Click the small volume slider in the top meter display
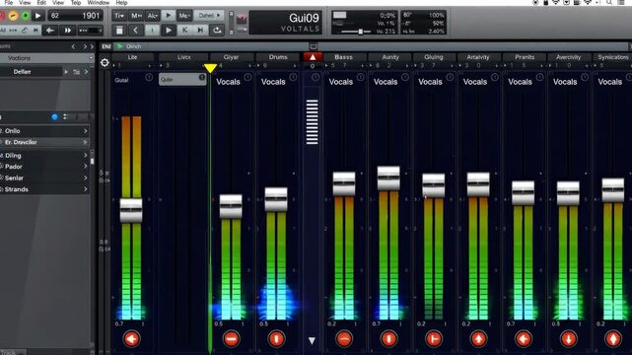The width and height of the screenshot is (632, 355). pos(360,31)
